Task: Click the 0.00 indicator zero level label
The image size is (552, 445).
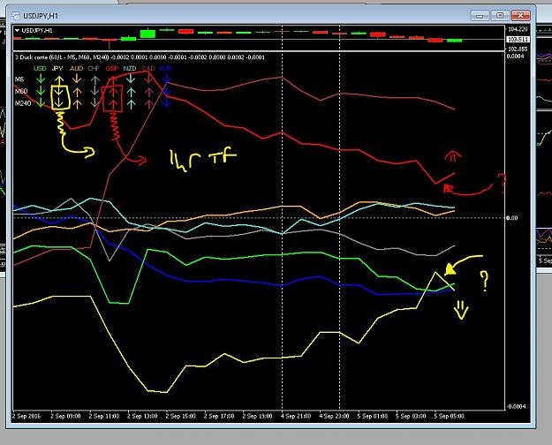Action: 512,218
